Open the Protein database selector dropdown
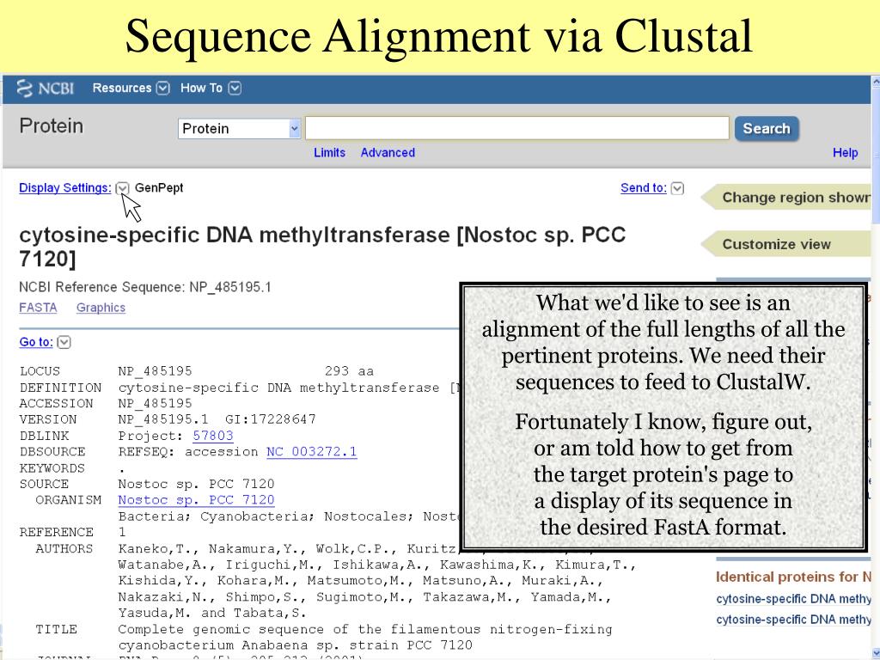This screenshot has height=660, width=880. tap(240, 129)
